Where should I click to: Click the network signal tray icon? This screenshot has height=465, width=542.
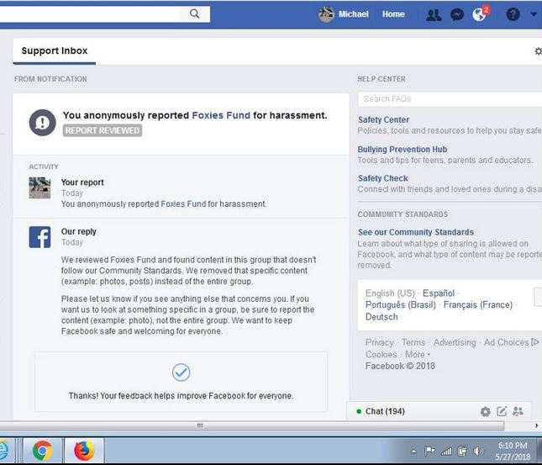[446, 451]
